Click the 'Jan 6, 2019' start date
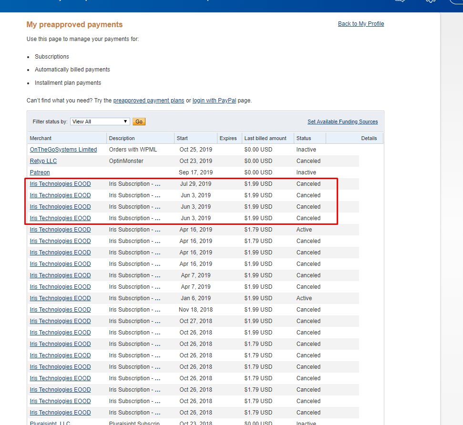Screen dimensions: 463x425 click(x=196, y=298)
